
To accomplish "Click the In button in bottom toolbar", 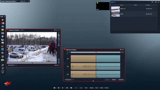I will point(76,88).
